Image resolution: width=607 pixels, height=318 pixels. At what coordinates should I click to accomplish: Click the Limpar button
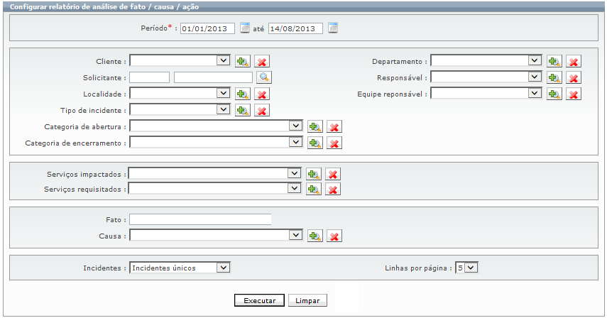(307, 300)
